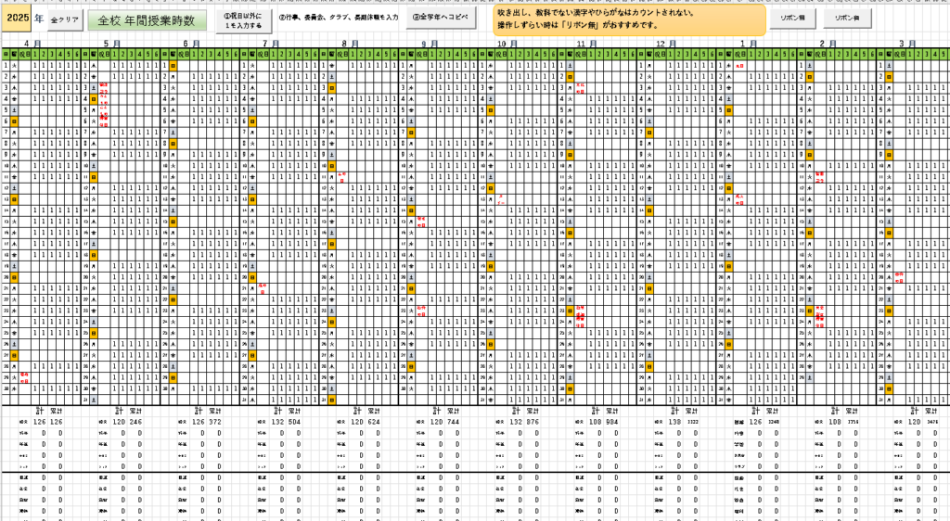Click the April 計 column label
This screenshot has width=950, height=521.
[40, 411]
